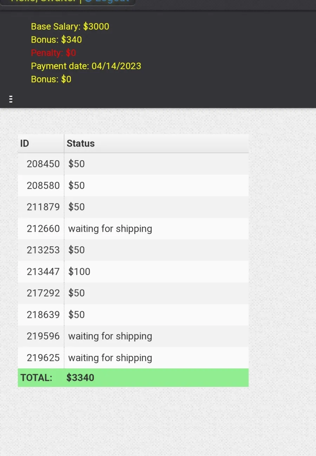Click the Bonus $340 line
This screenshot has width=316, height=456.
point(56,40)
